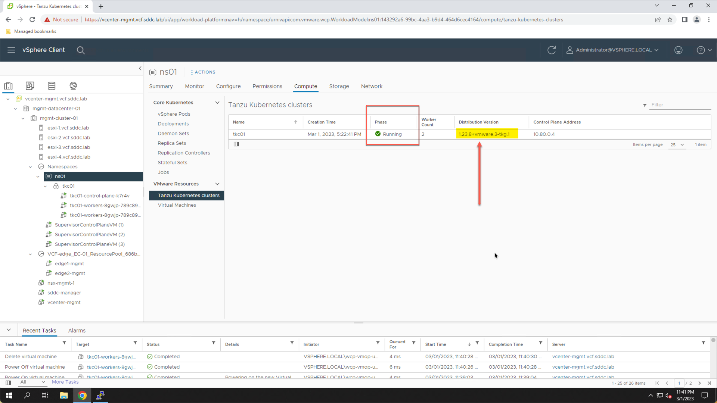This screenshot has width=717, height=403.
Task: Open File Explorer from taskbar
Action: click(x=64, y=396)
